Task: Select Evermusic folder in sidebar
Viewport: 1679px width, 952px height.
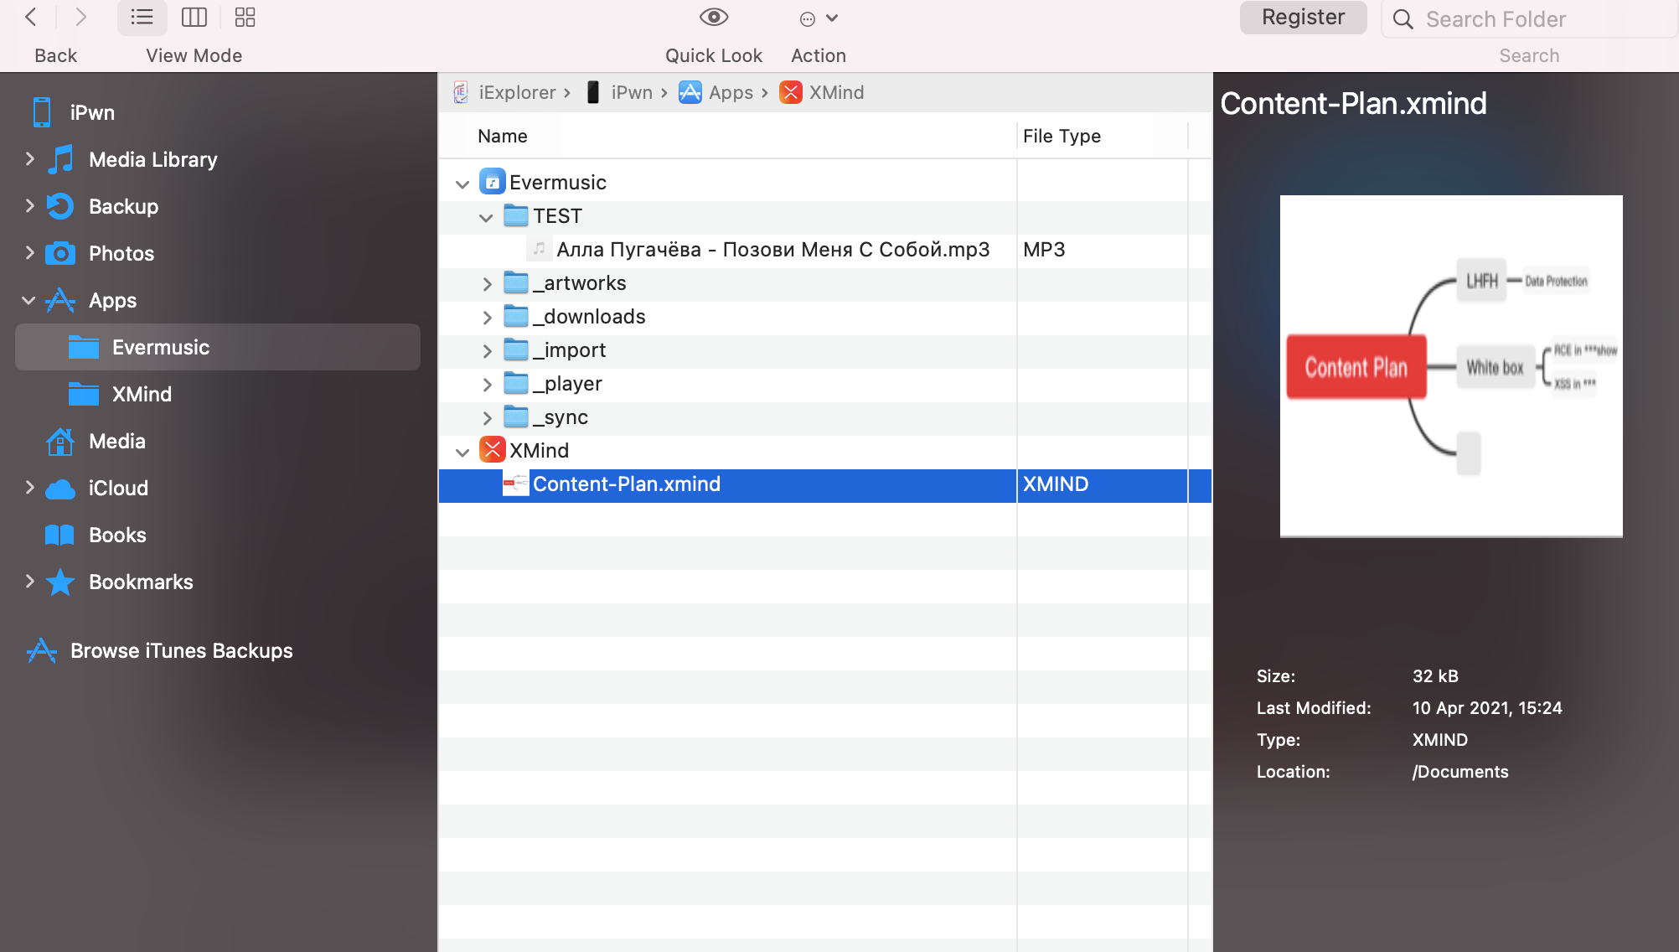Action: point(218,347)
